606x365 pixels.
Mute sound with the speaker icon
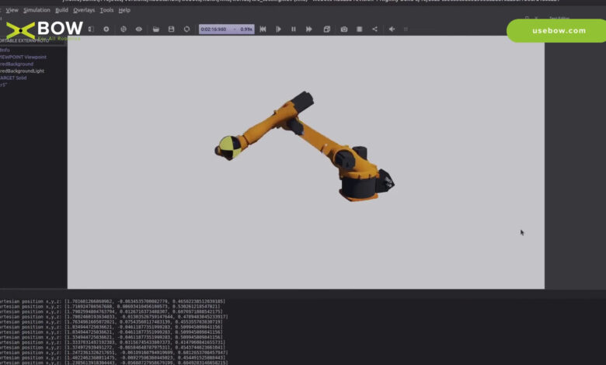tap(392, 29)
